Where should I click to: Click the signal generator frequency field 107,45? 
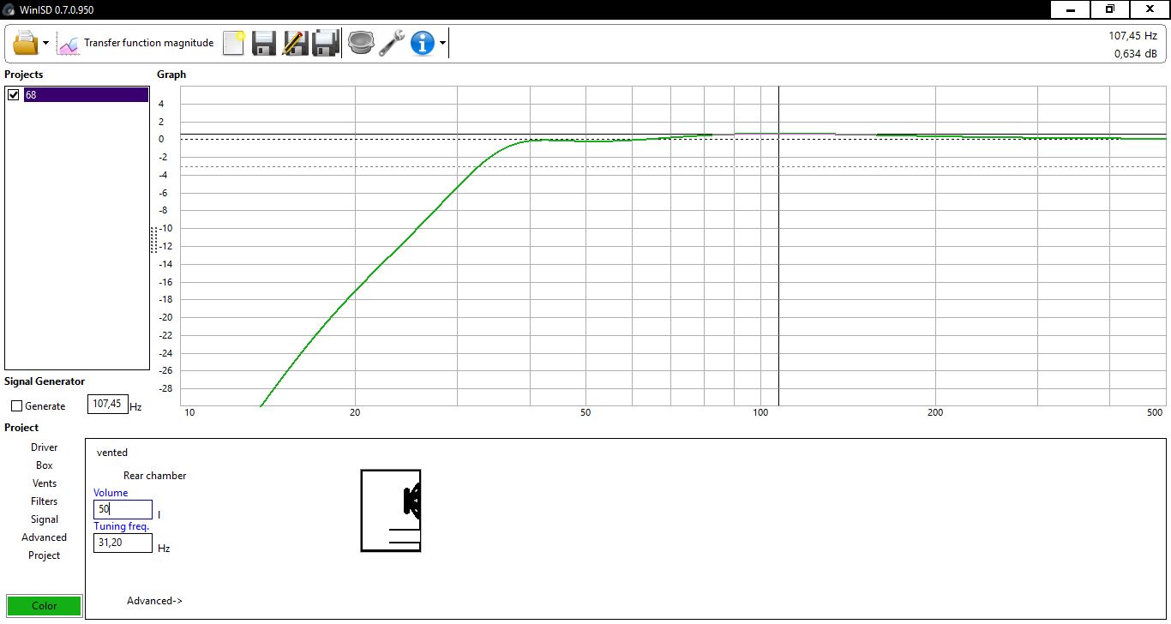click(x=108, y=404)
